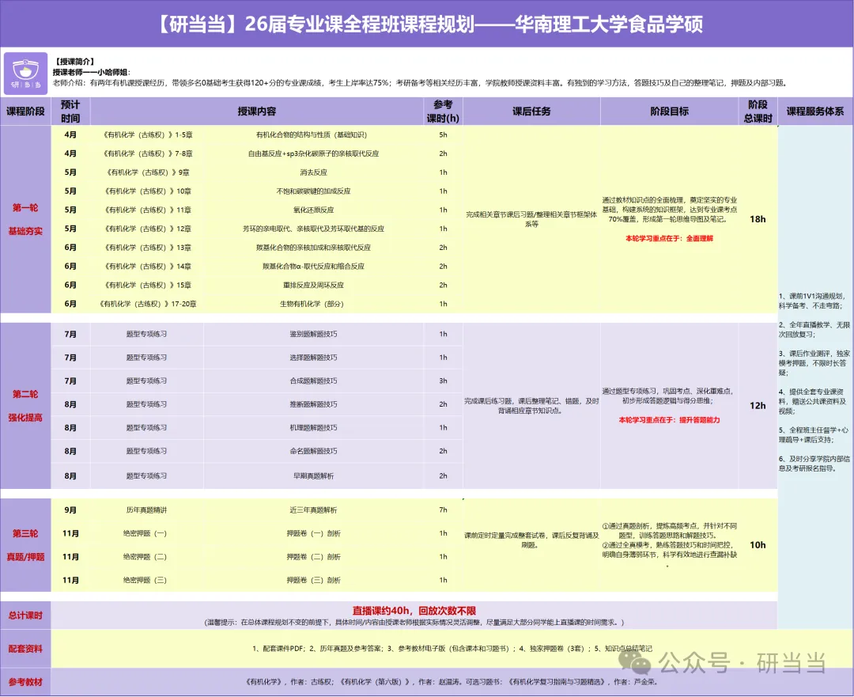Select red text 本轮学习重点在于：提升答题能力

coord(670,420)
